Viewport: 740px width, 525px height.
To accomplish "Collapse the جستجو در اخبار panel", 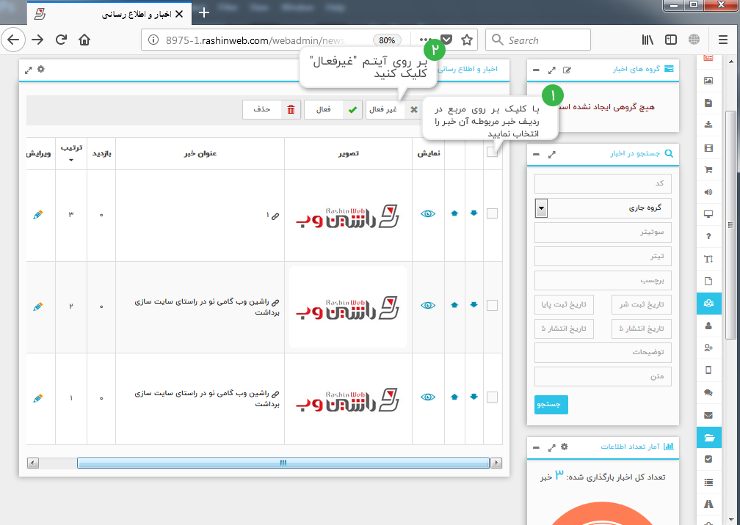I will (536, 155).
